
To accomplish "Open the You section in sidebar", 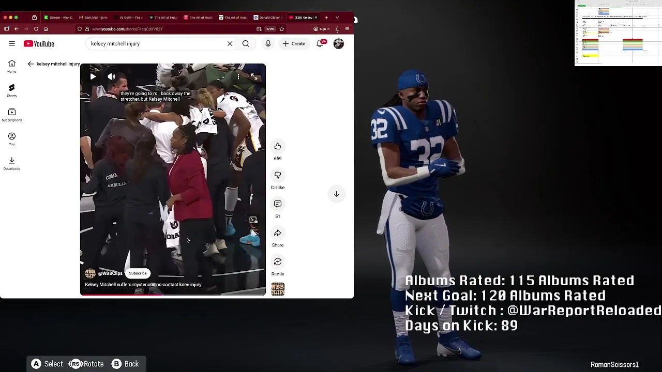I will pos(11,139).
